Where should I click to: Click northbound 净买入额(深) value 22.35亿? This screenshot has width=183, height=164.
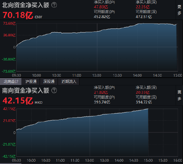pos(143,7)
